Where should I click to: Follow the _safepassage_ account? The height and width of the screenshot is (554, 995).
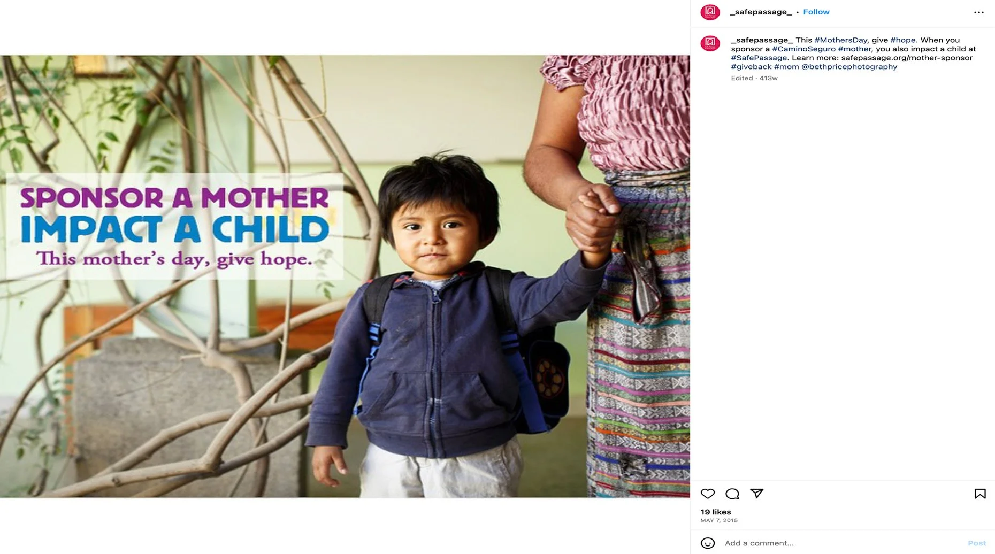pyautogui.click(x=816, y=12)
